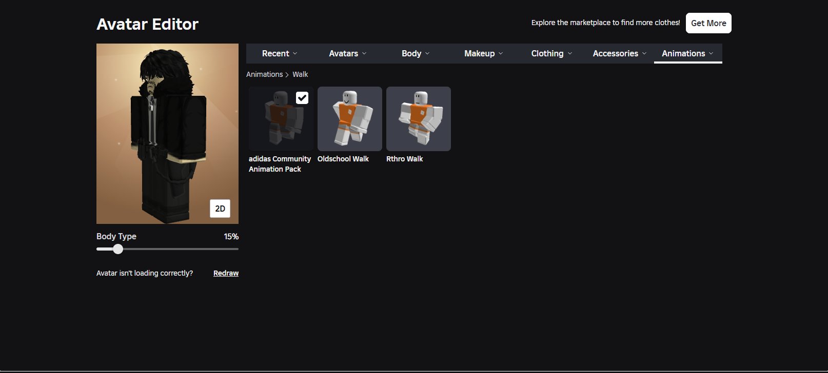The image size is (828, 373).
Task: Click the Walk breadcrumb text
Action: click(300, 74)
